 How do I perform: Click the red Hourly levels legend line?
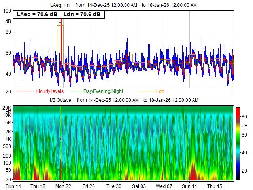tap(26, 91)
